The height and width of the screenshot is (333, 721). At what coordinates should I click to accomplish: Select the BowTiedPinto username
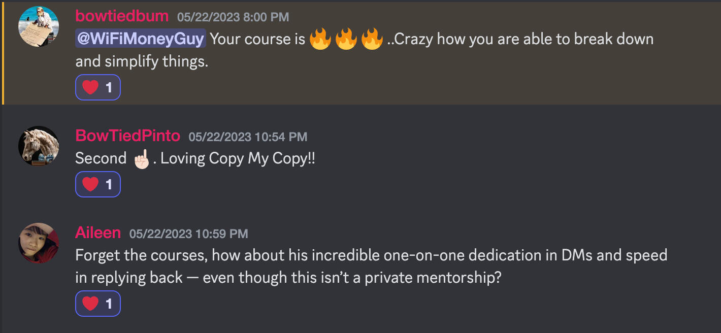point(127,136)
